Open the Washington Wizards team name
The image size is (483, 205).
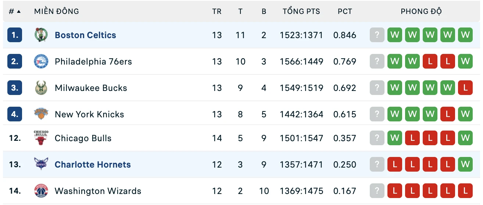[x=98, y=191]
